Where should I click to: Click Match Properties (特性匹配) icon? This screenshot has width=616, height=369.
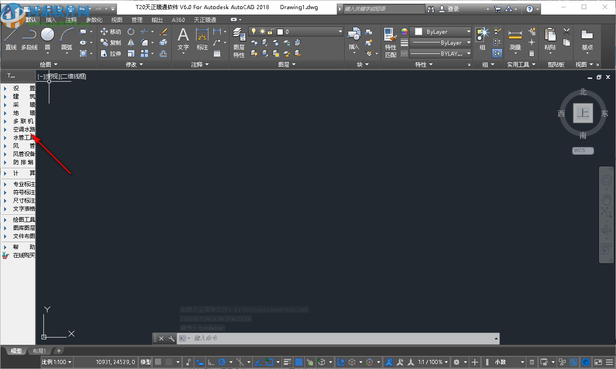391,42
